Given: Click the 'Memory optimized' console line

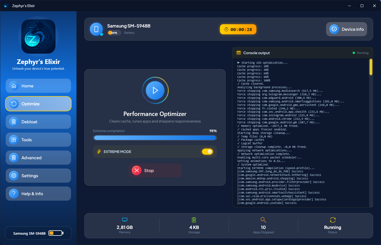Looking at the screenshot, I should (x=268, y=126).
